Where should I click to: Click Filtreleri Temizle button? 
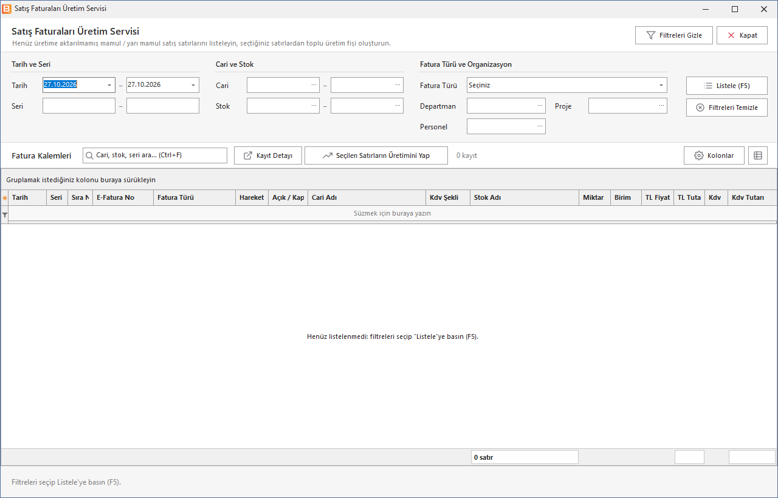coord(727,107)
